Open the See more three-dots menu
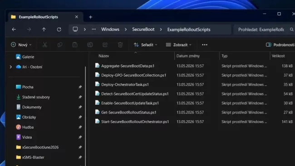The width and height of the screenshot is (295, 166). 205,45
